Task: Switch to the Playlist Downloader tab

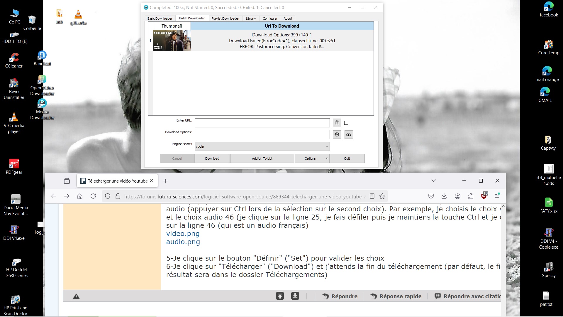Action: point(225,18)
